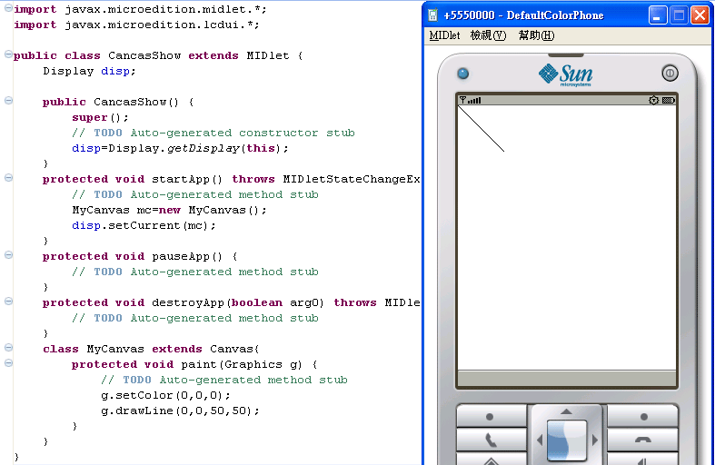Viewport: 715px width, 465px height.
Task: Click the '+5550000 - DefaultColorPhone' title text
Action: coord(523,15)
